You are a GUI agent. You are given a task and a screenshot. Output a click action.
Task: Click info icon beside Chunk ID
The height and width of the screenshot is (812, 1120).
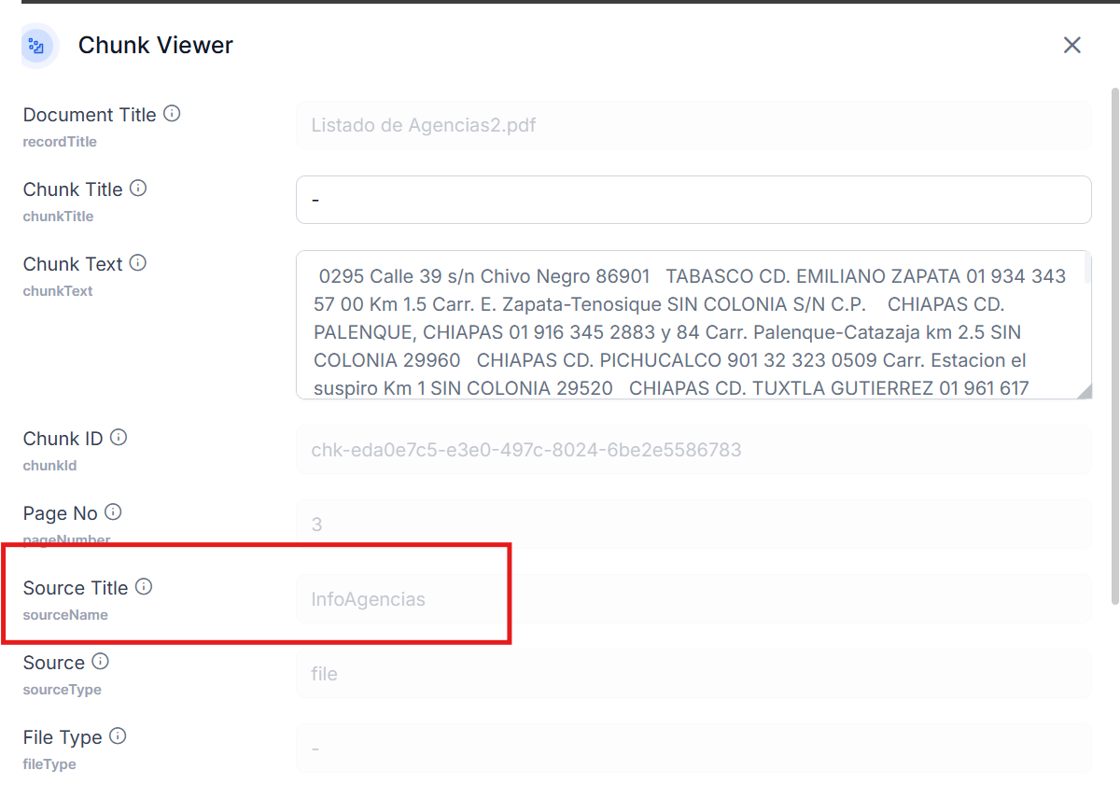pos(119,438)
